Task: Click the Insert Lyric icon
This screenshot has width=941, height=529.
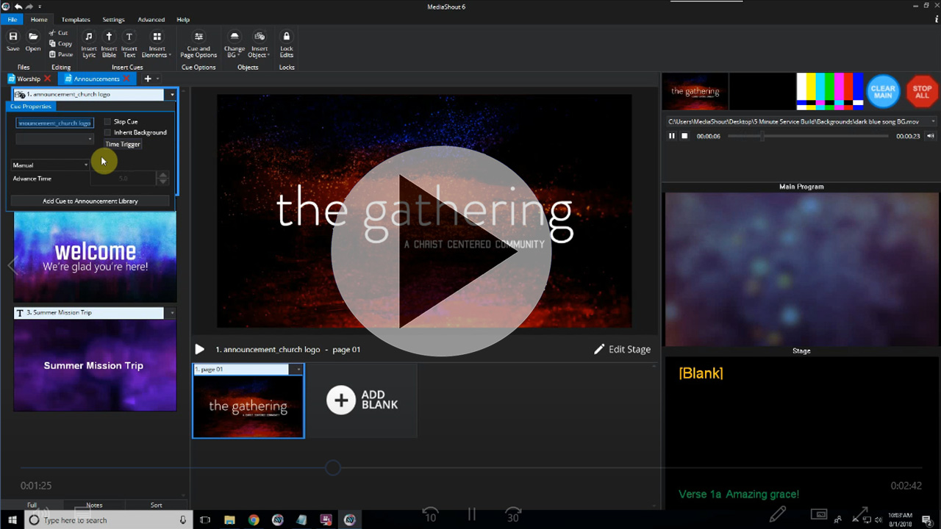Action: coord(89,37)
